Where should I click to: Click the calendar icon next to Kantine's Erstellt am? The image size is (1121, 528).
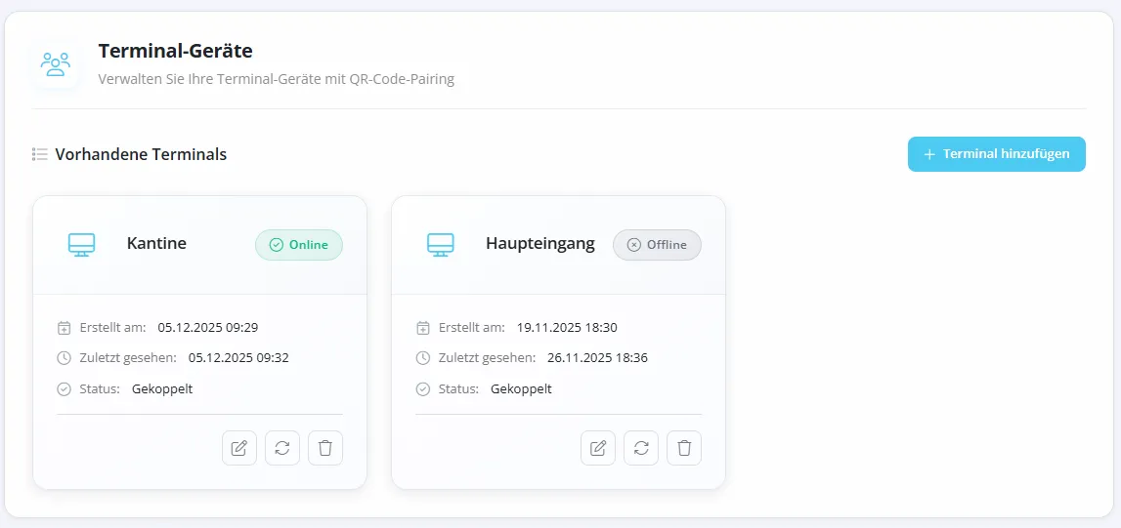coord(65,328)
